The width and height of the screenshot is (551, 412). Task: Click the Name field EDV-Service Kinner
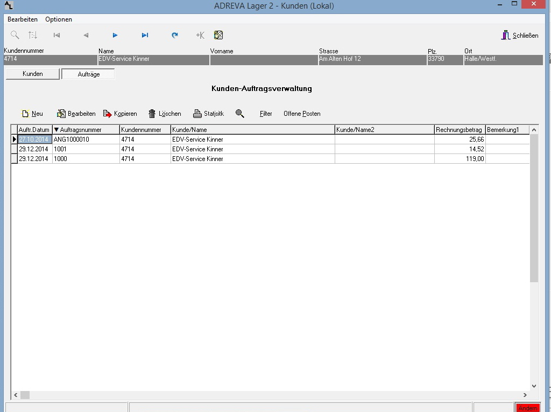click(153, 59)
